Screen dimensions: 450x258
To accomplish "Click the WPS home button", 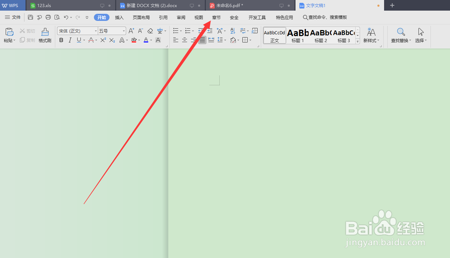I will [13, 5].
